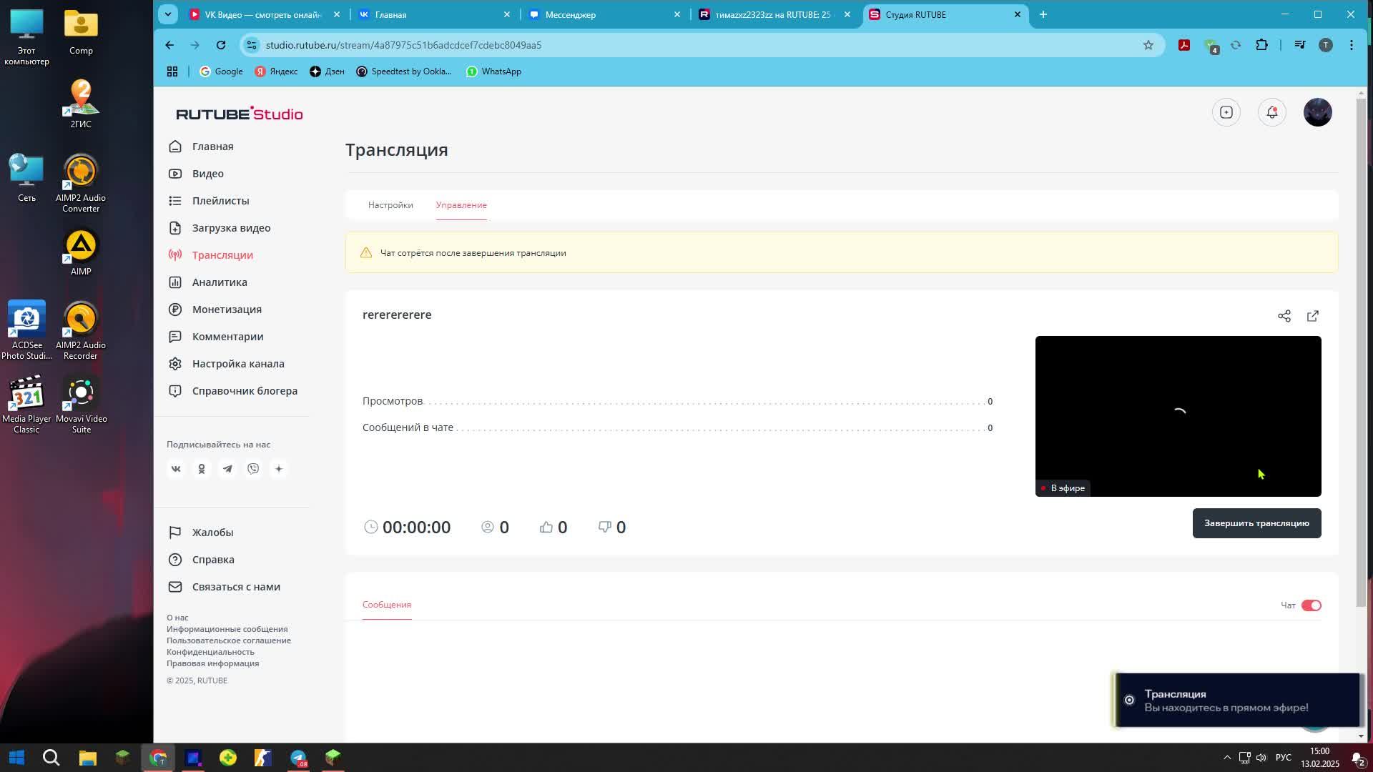1373x772 pixels.
Task: Open Telegram social icon in sidebar
Action: tap(227, 469)
